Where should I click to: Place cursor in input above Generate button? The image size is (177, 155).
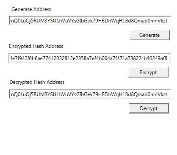click(x=90, y=21)
